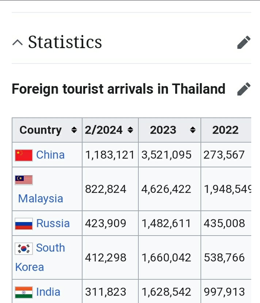The height and width of the screenshot is (303, 260).
Task: Click the Russia flag icon
Action: (x=24, y=224)
